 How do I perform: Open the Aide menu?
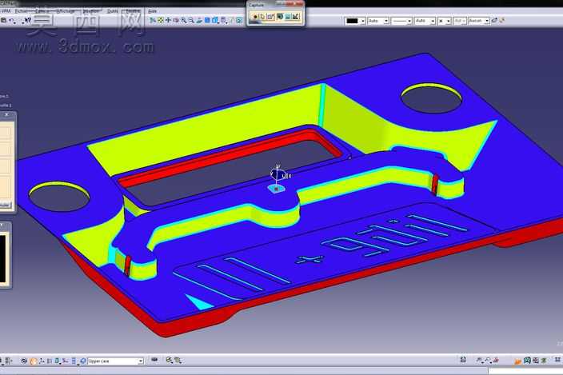click(152, 11)
